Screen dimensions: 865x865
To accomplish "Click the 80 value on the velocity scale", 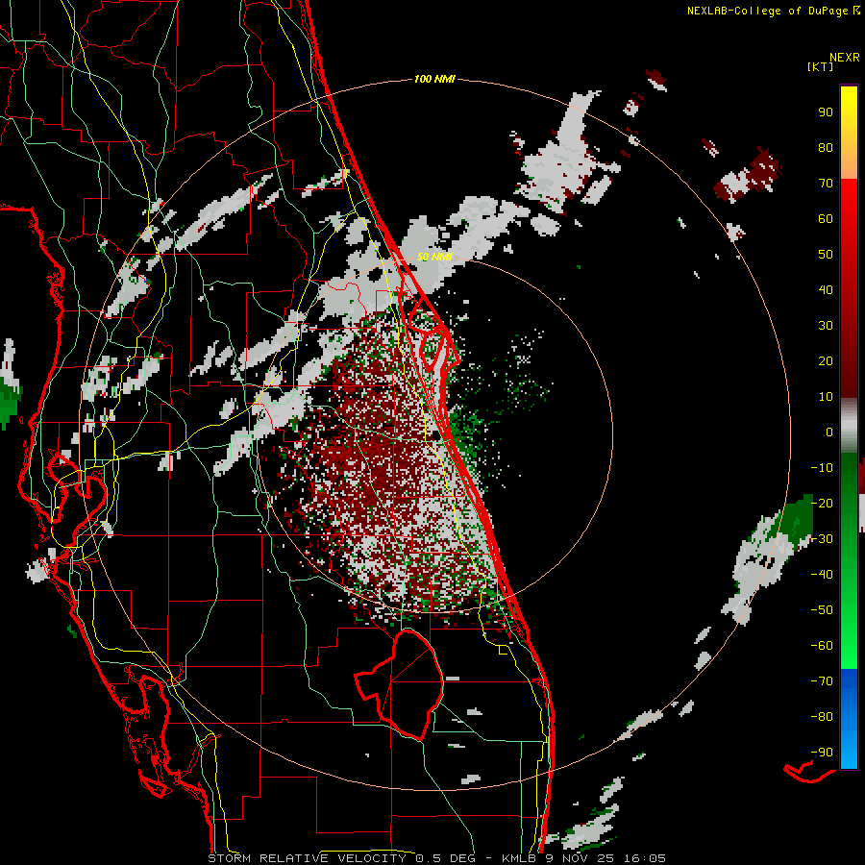I will (x=826, y=147).
